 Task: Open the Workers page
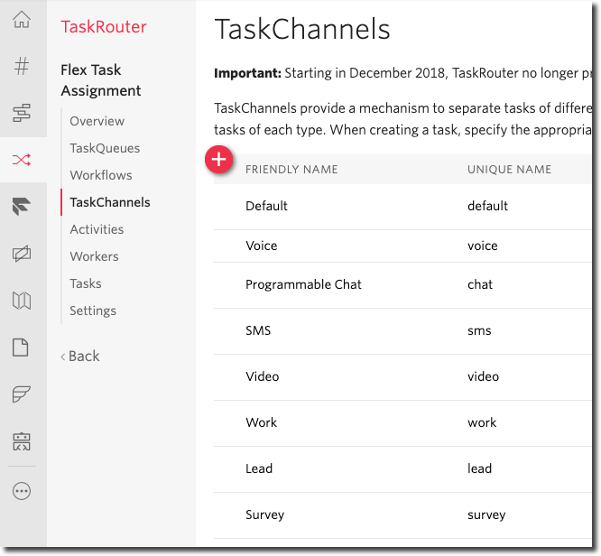point(94,256)
